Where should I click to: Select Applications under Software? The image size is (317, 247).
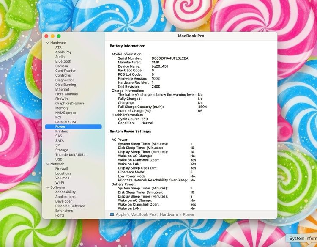pyautogui.click(x=65, y=197)
